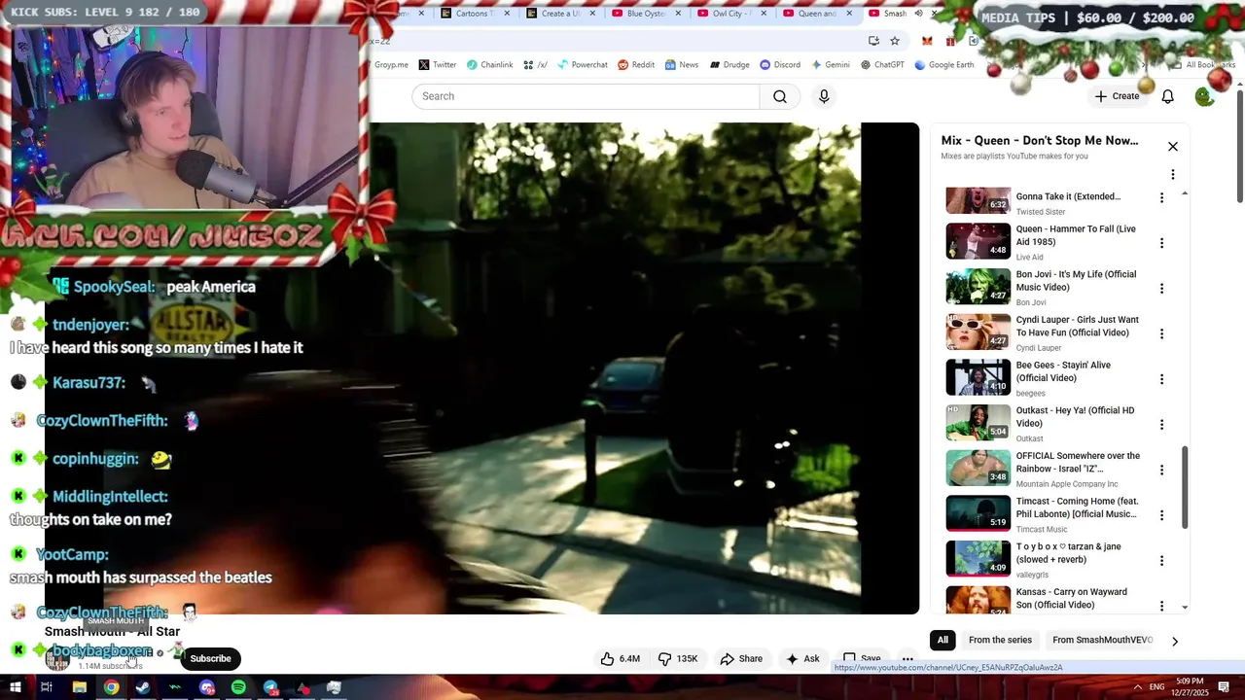Switch to the Queen and tab
Viewport: 1245px width, 700px height.
(x=816, y=14)
